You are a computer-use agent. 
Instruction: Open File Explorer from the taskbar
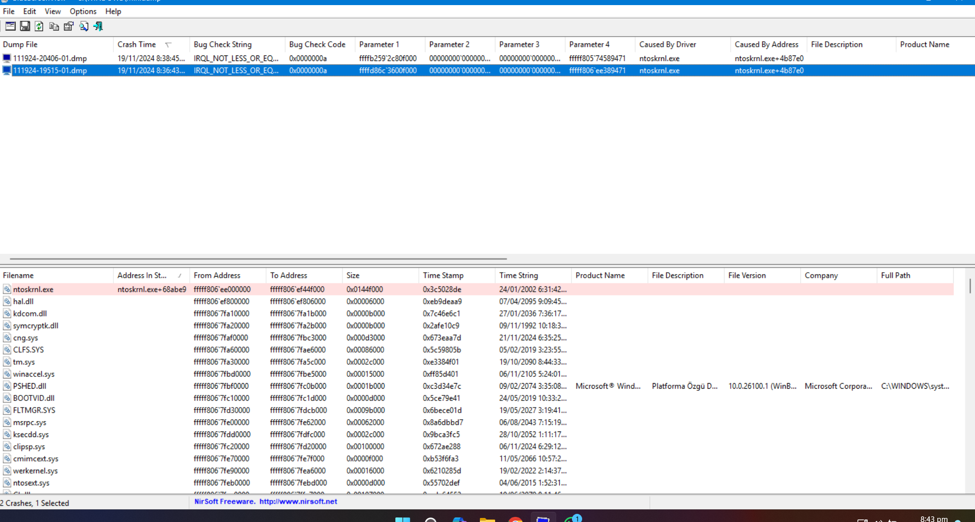coord(487,519)
